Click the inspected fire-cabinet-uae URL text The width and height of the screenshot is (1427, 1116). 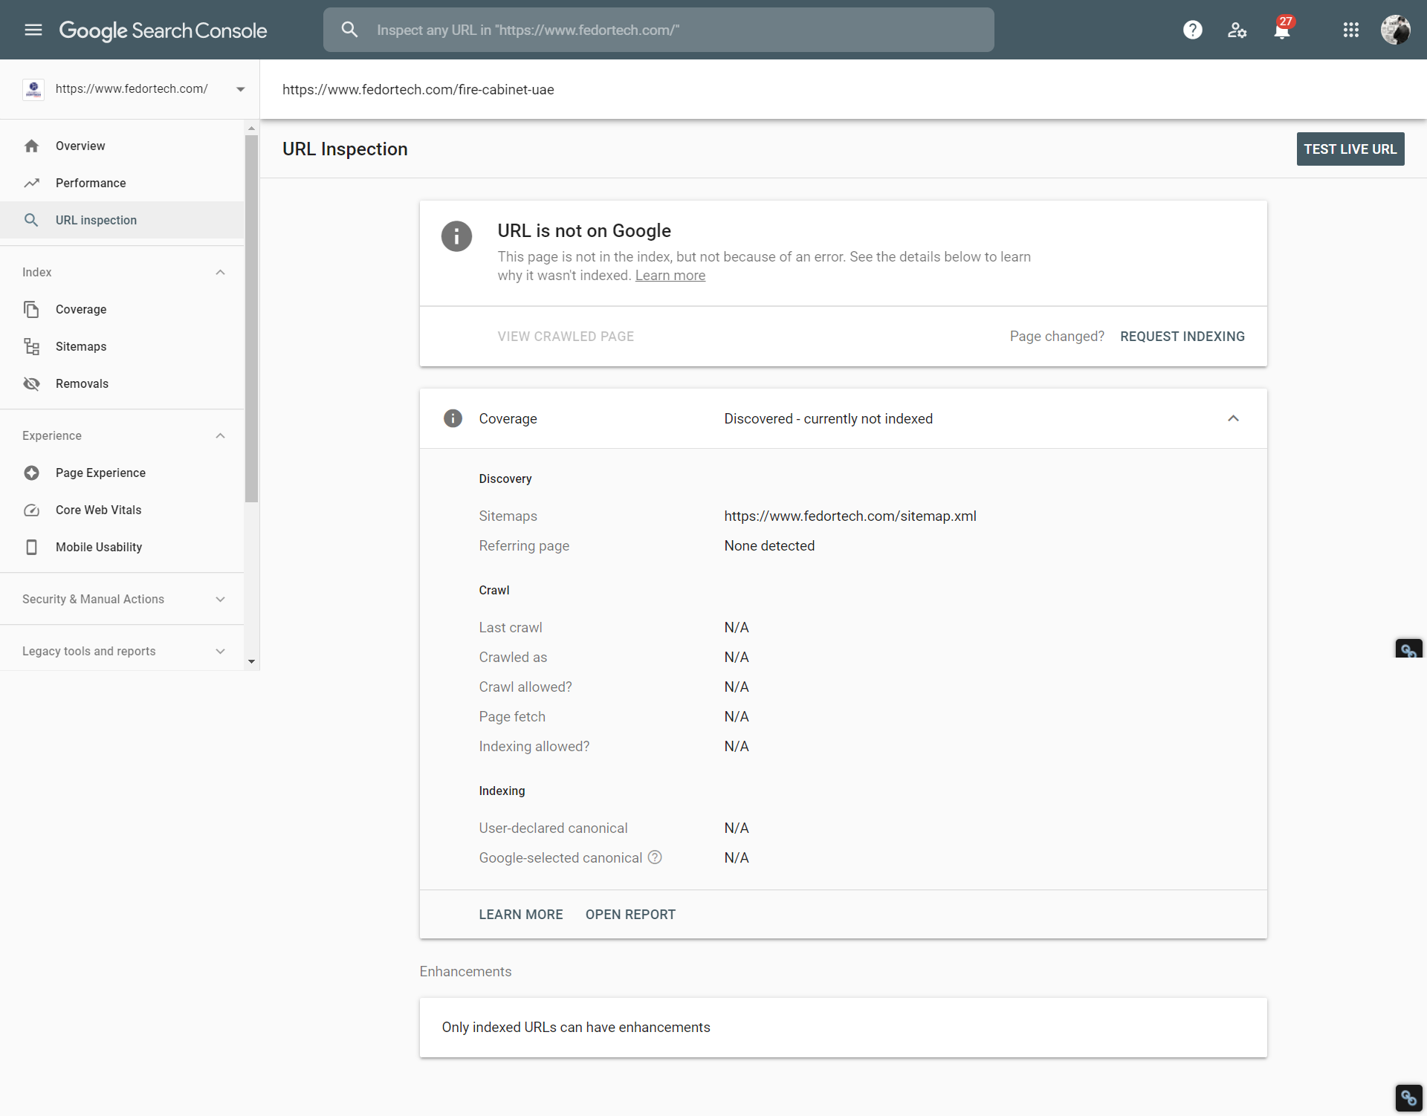(418, 89)
